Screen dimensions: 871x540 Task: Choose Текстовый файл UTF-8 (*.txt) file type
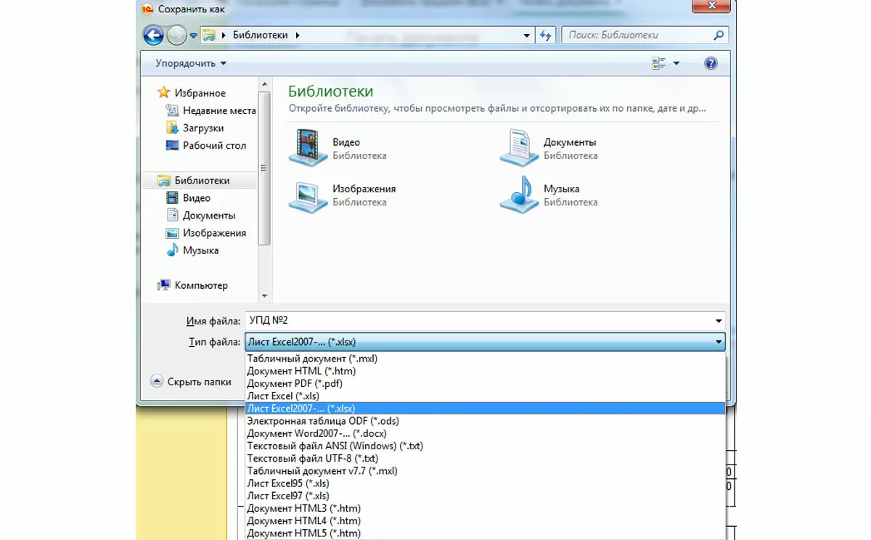(485, 458)
